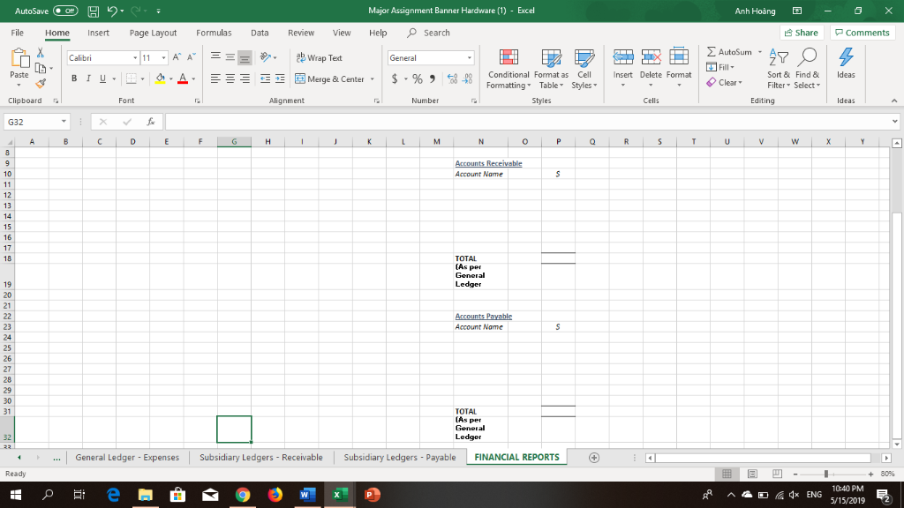Open General Ledger - Expenses sheet

pyautogui.click(x=127, y=458)
